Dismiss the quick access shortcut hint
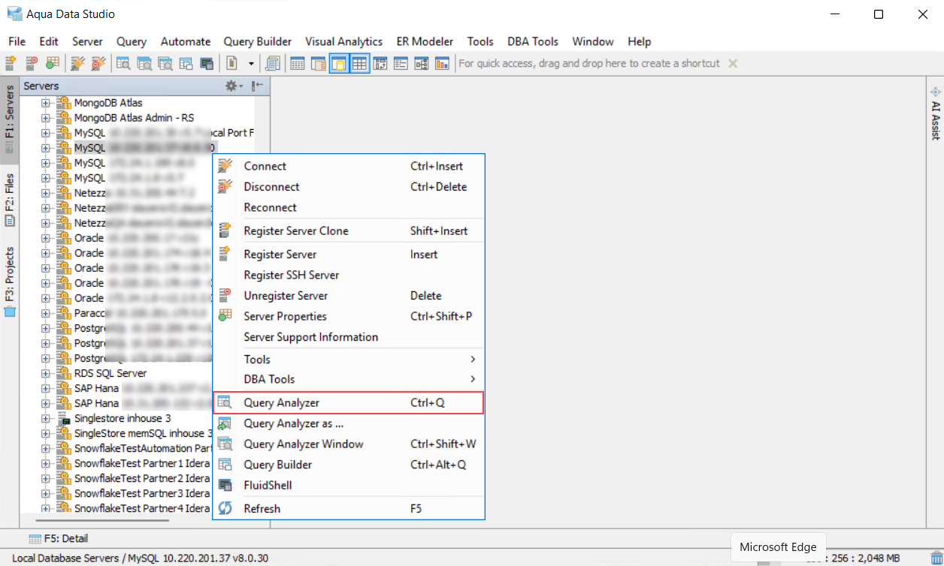The image size is (944, 566). click(x=733, y=64)
